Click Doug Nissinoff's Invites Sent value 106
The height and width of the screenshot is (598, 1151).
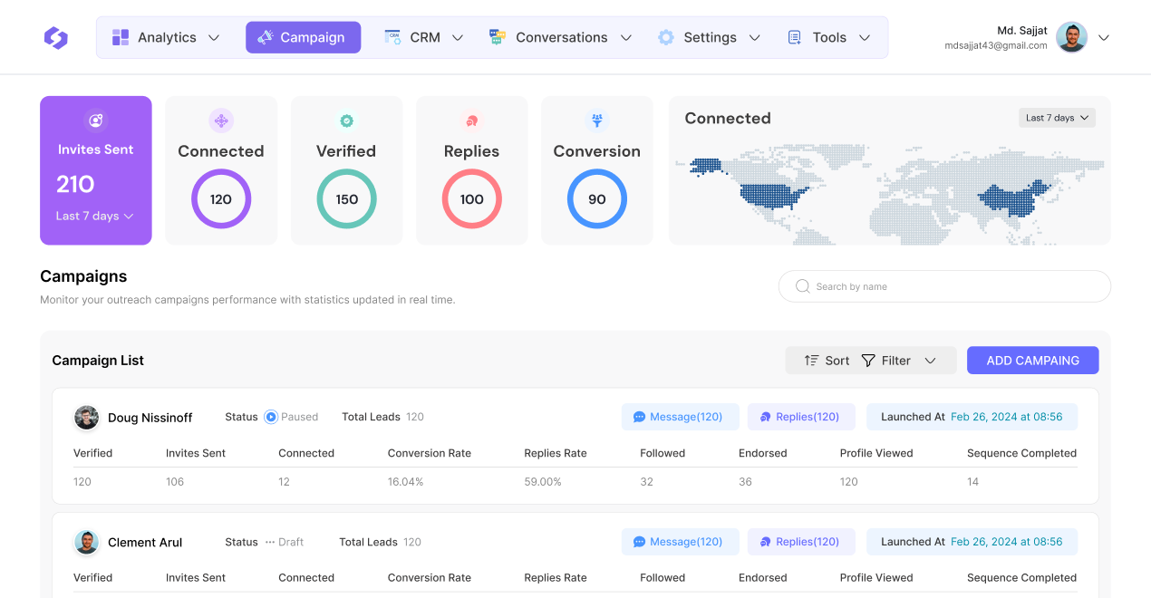click(175, 482)
